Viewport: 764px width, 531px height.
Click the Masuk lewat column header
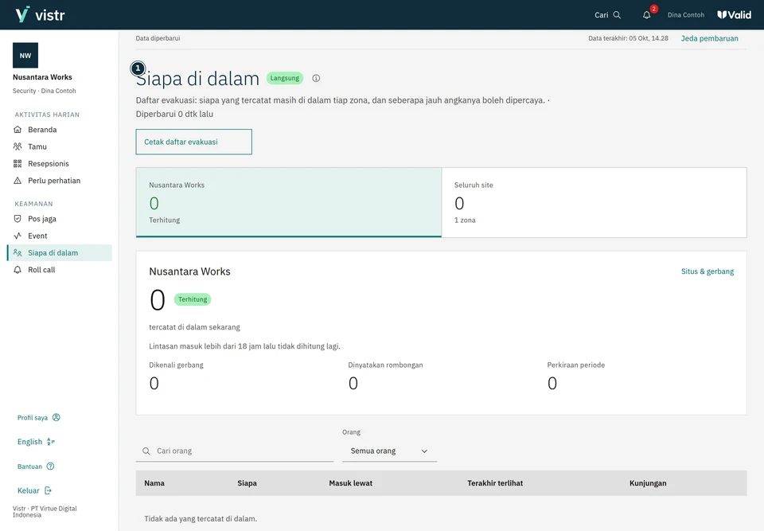tap(351, 483)
